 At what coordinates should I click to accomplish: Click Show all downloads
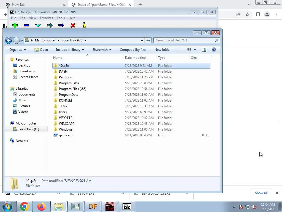(x=261, y=193)
